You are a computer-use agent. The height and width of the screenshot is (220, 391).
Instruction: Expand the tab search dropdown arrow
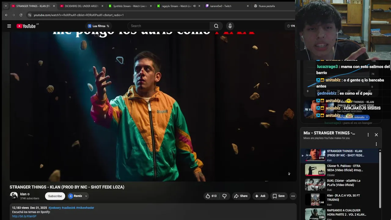coord(5,6)
